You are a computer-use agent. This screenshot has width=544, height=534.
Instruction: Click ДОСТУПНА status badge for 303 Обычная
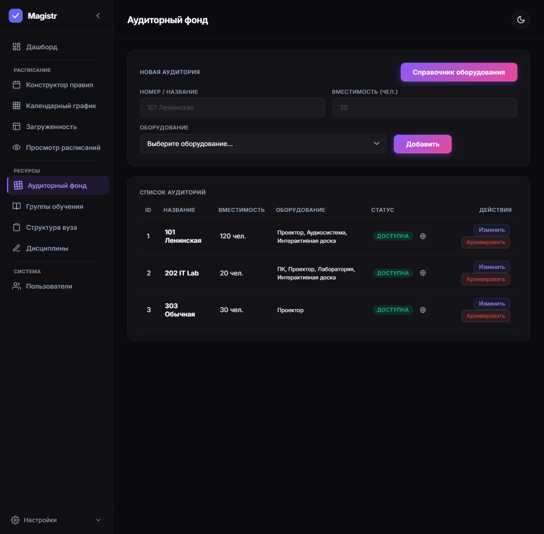pos(393,310)
